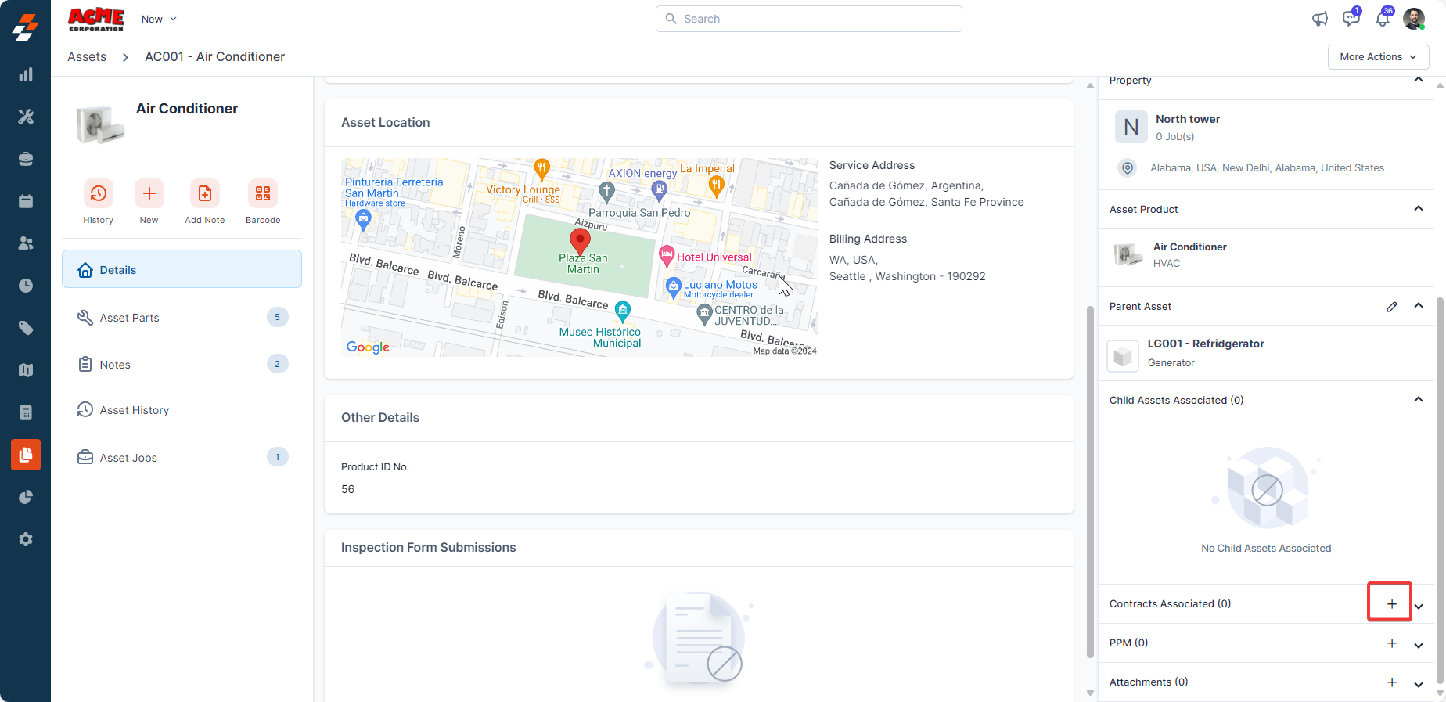Click the History icon under Air Conditioner
1446x702 pixels.
(x=98, y=193)
